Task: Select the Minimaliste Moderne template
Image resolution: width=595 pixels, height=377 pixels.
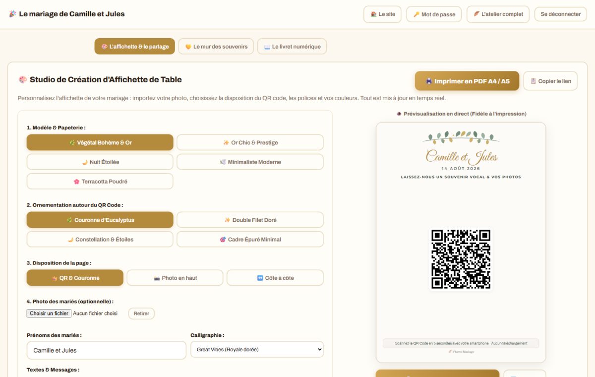Action: coord(250,162)
